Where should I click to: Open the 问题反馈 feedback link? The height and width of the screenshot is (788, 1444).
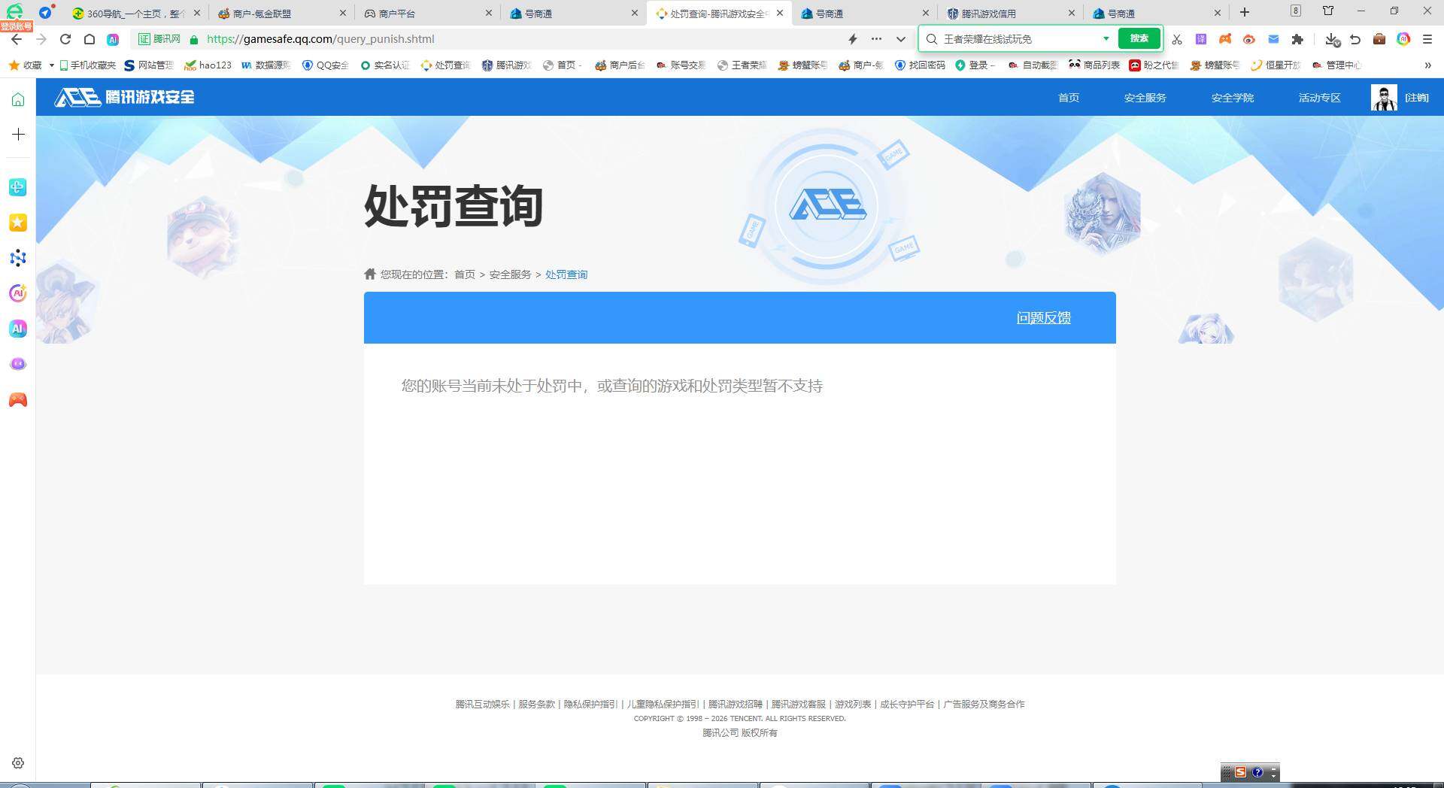click(1043, 317)
